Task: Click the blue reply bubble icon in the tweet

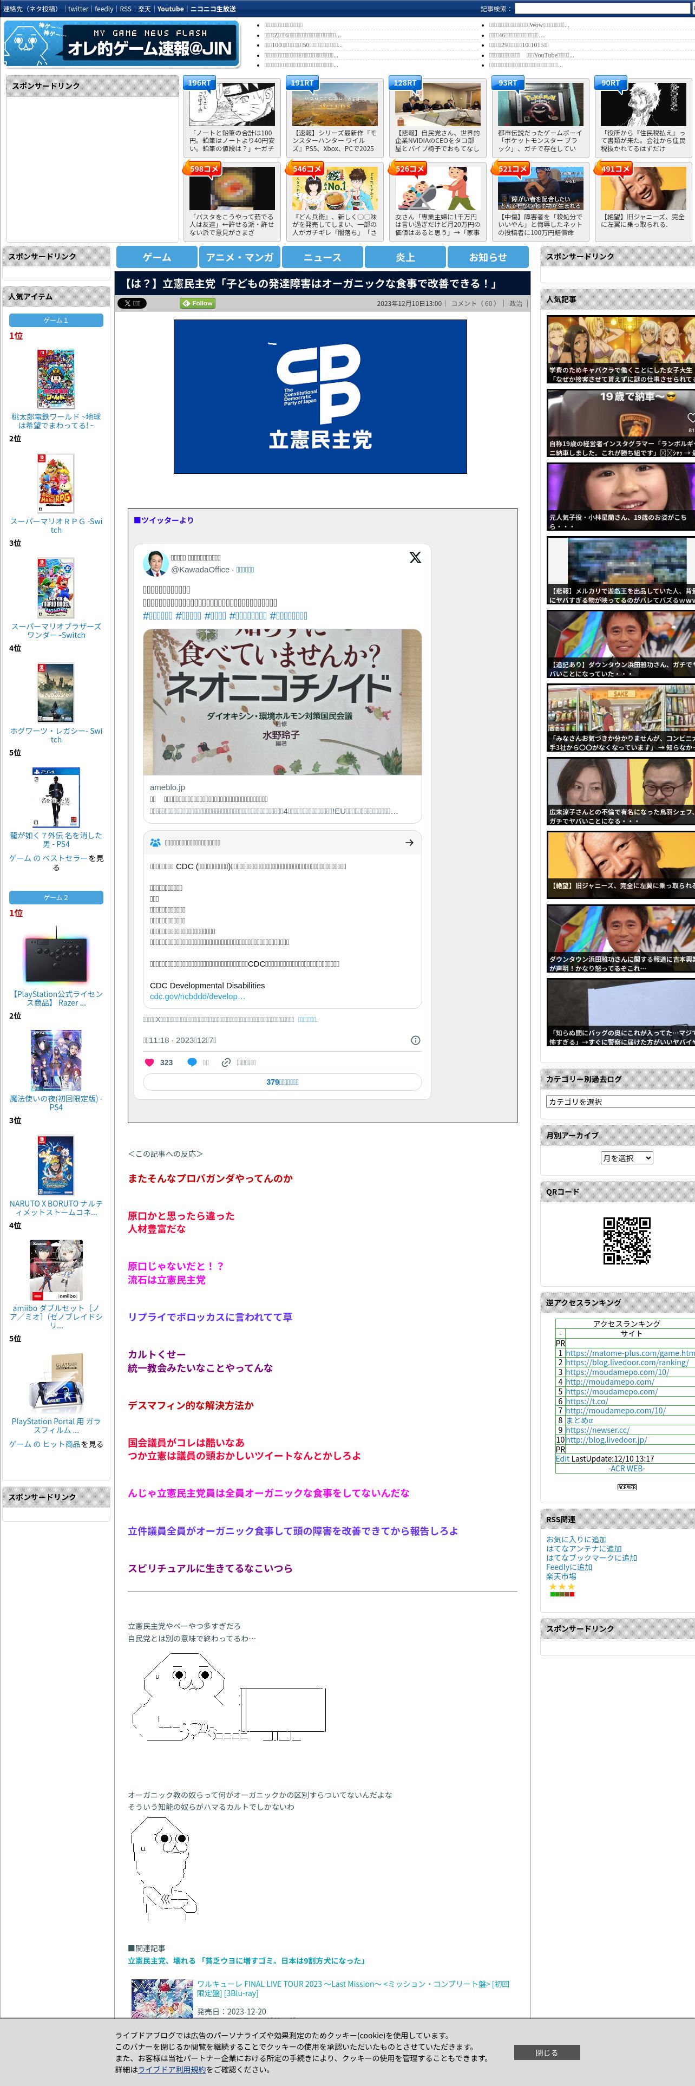Action: 192,1062
